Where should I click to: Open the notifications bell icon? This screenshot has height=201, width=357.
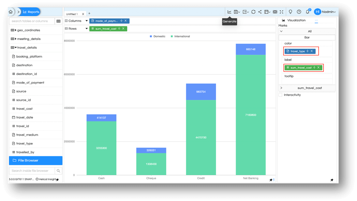(308, 12)
